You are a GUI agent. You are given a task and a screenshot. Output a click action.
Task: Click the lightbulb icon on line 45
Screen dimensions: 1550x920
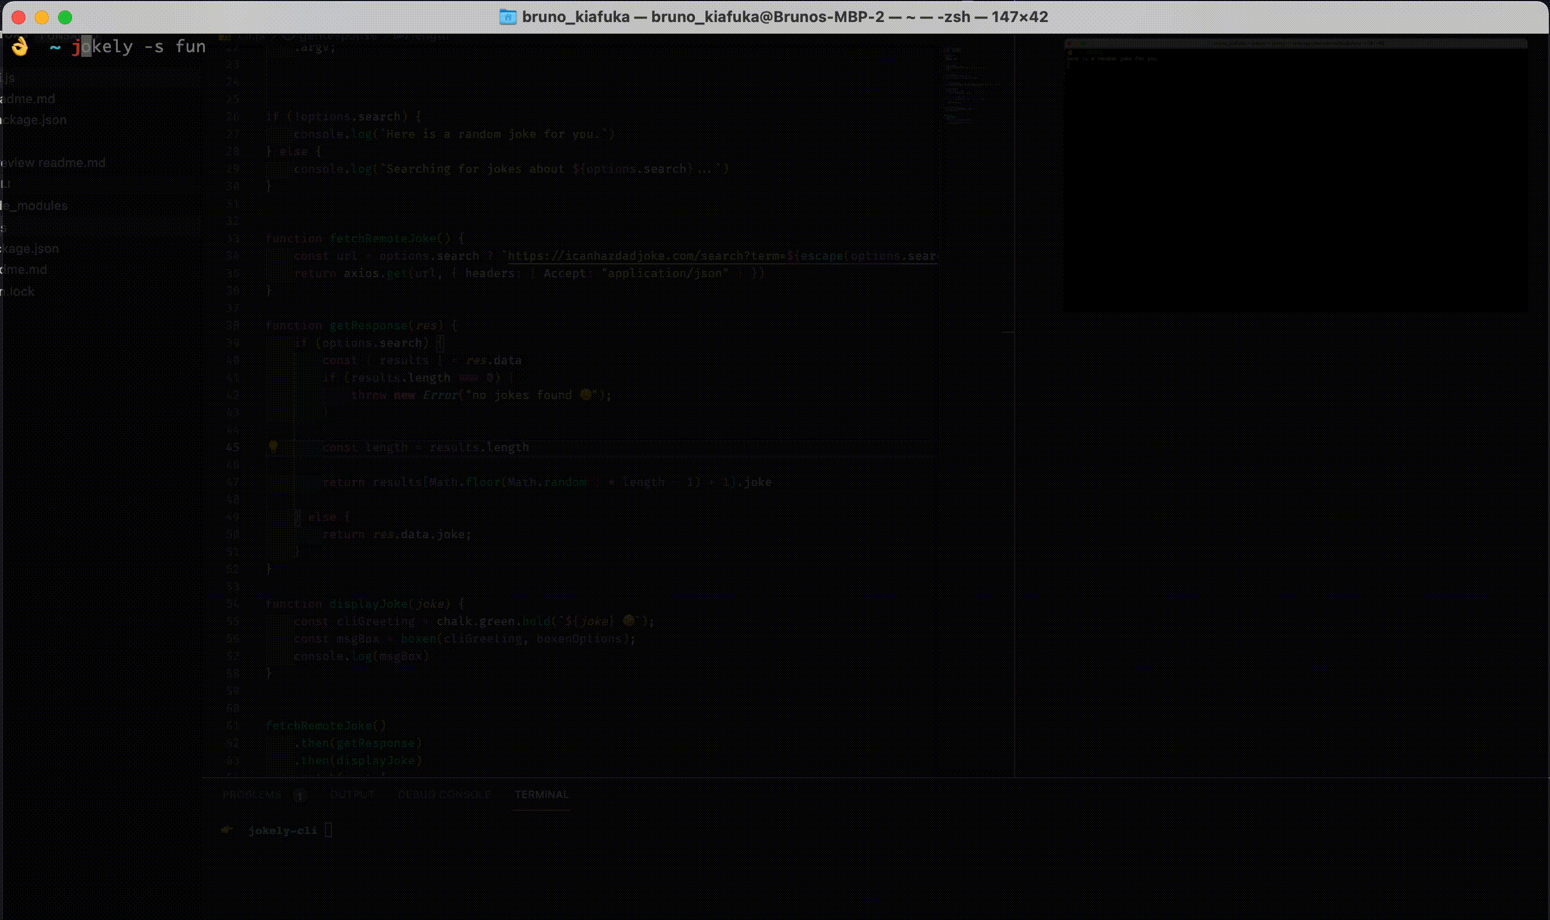(x=273, y=446)
